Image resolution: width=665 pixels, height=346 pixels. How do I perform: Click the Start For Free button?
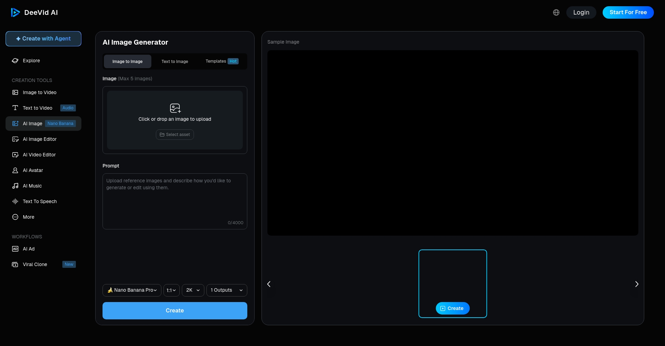click(x=628, y=12)
